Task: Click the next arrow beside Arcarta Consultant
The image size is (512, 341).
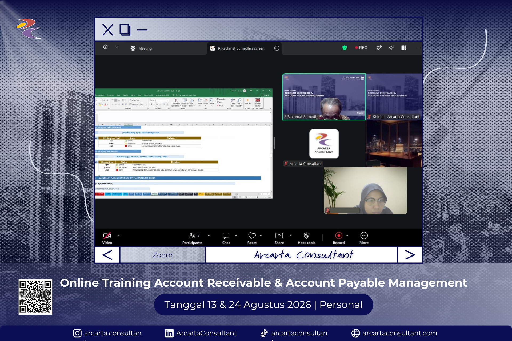Action: pyautogui.click(x=410, y=255)
